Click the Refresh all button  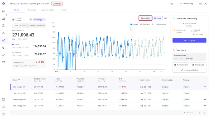pos(198,65)
